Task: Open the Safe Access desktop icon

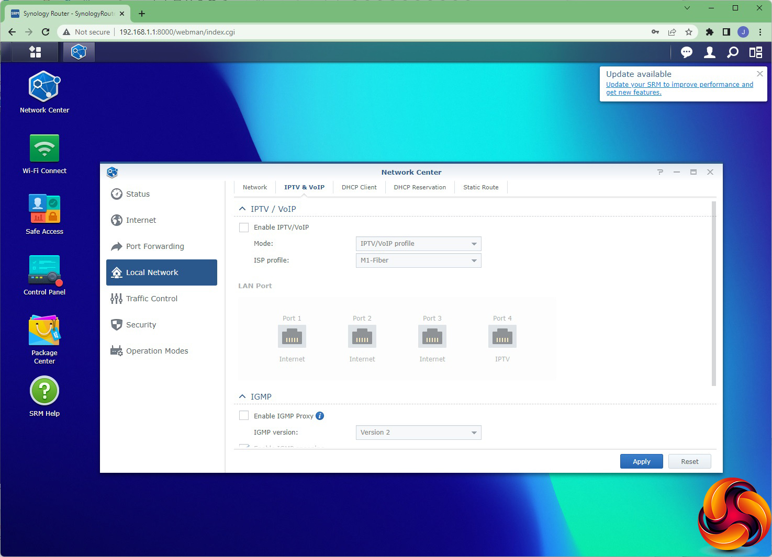Action: (44, 214)
